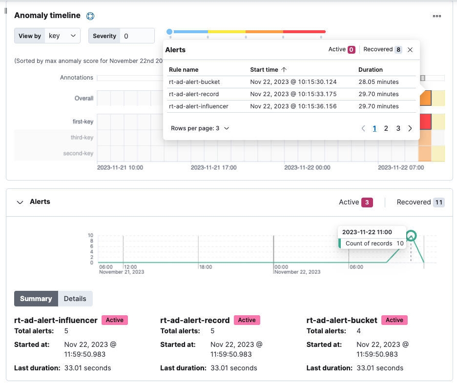This screenshot has height=385, width=457.
Task: Open the three-dots panel options menu
Action: (437, 16)
